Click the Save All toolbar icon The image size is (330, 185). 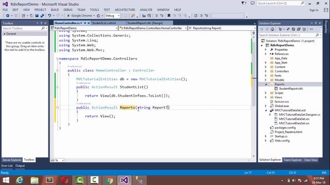(x=42, y=16)
